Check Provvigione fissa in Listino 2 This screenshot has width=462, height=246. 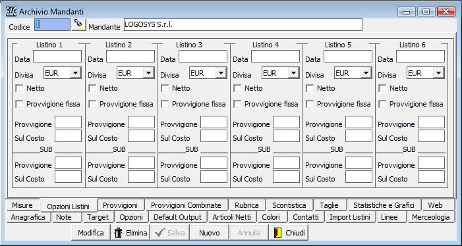[x=92, y=104]
